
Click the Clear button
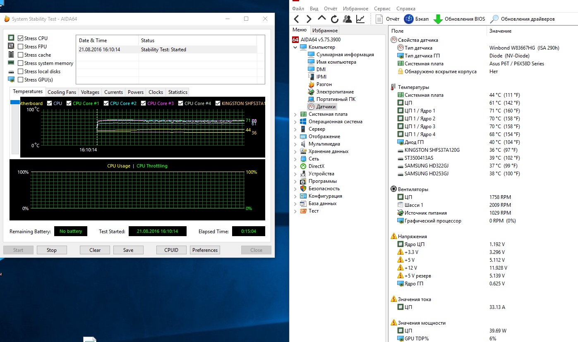click(95, 250)
